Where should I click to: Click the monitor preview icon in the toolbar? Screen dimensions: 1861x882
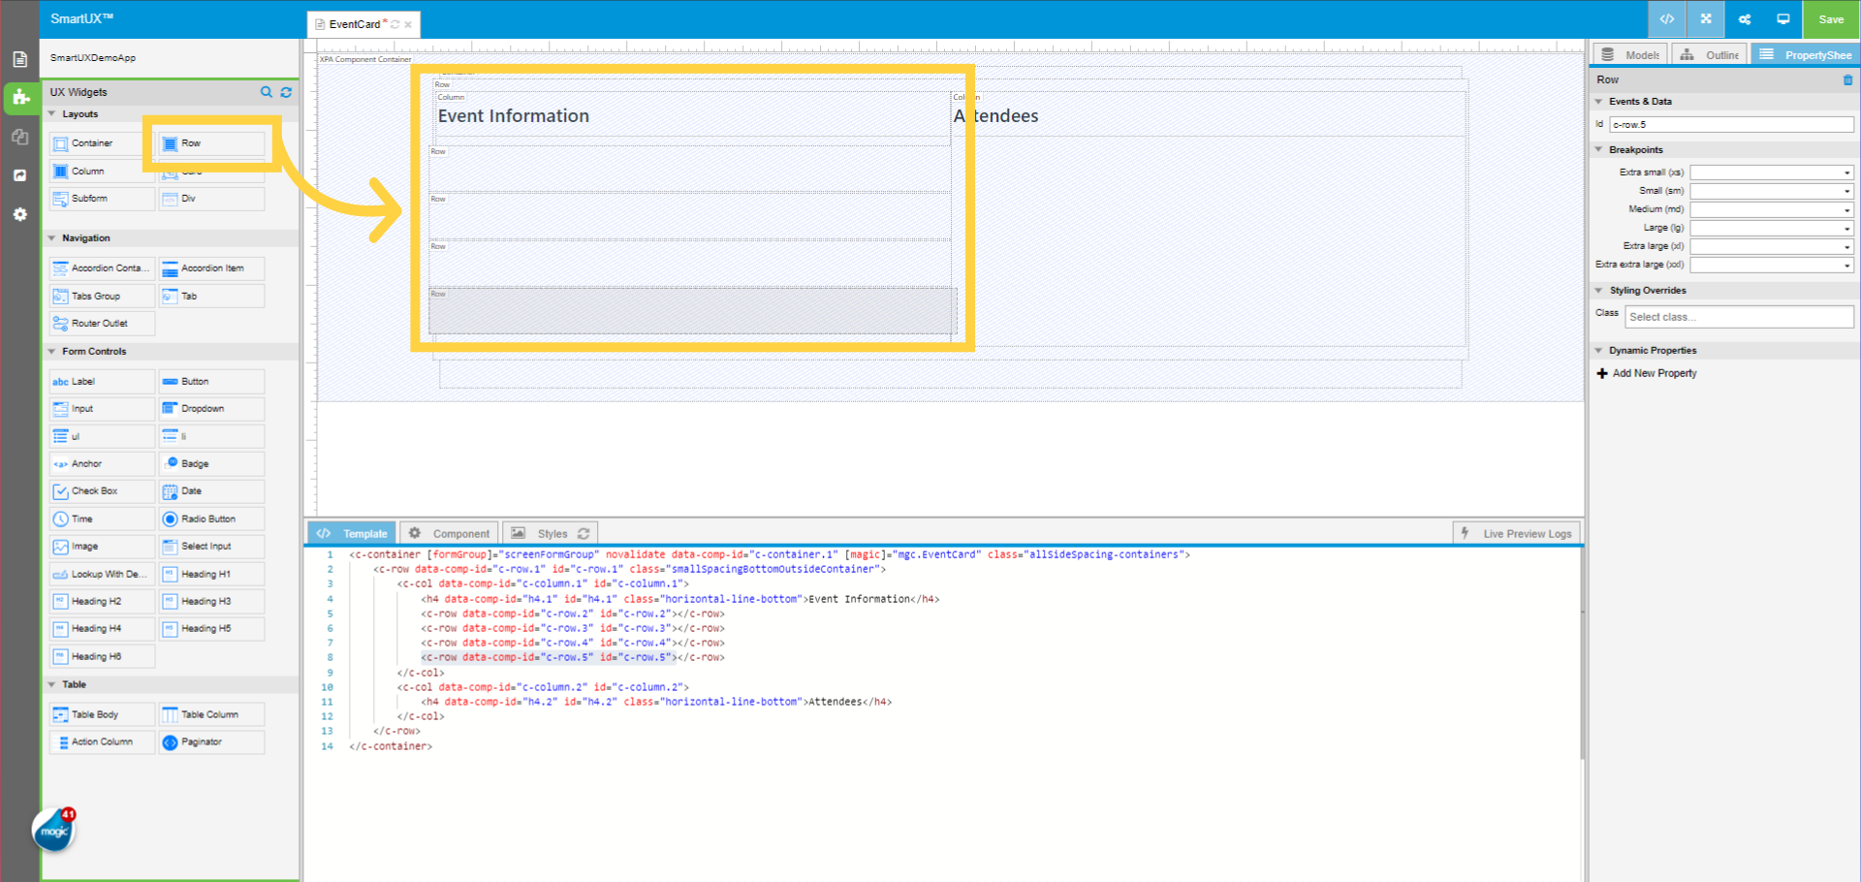pyautogui.click(x=1783, y=19)
